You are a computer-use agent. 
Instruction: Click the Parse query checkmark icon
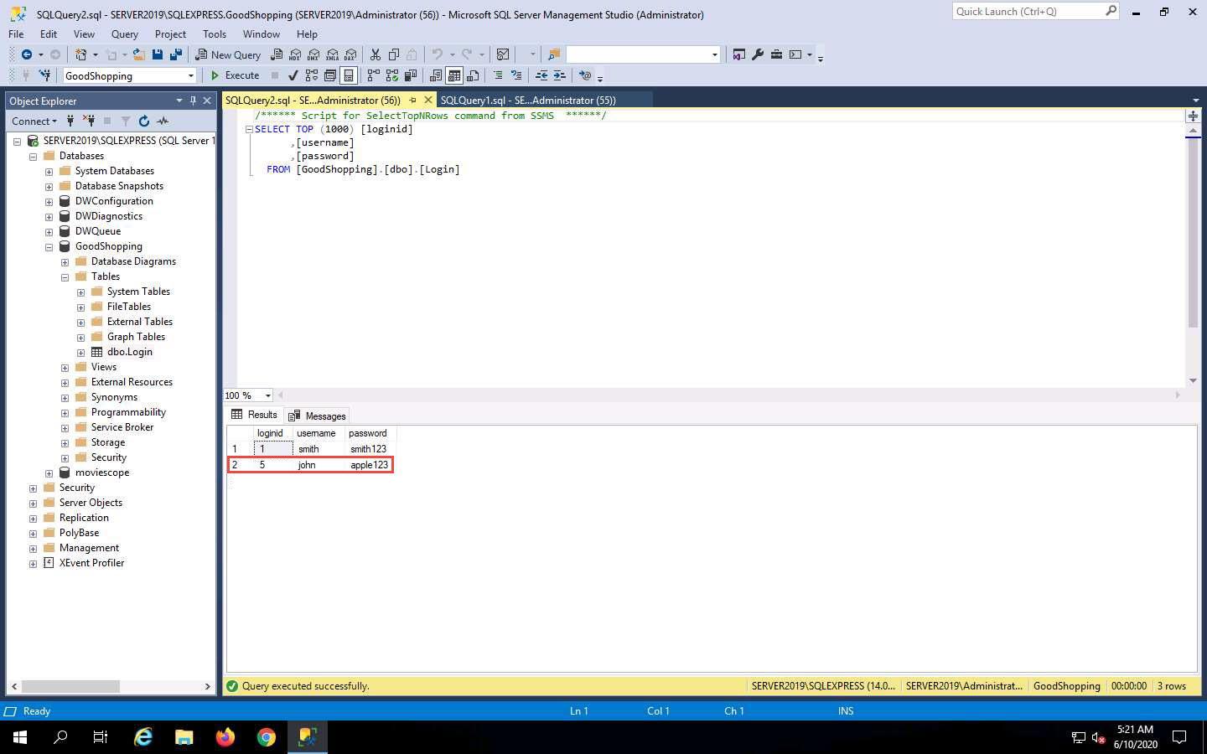(293, 75)
